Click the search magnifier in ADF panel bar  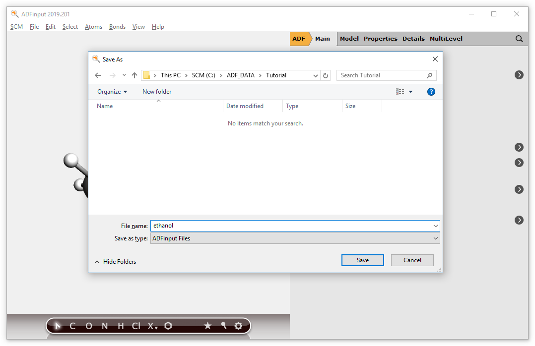point(519,39)
